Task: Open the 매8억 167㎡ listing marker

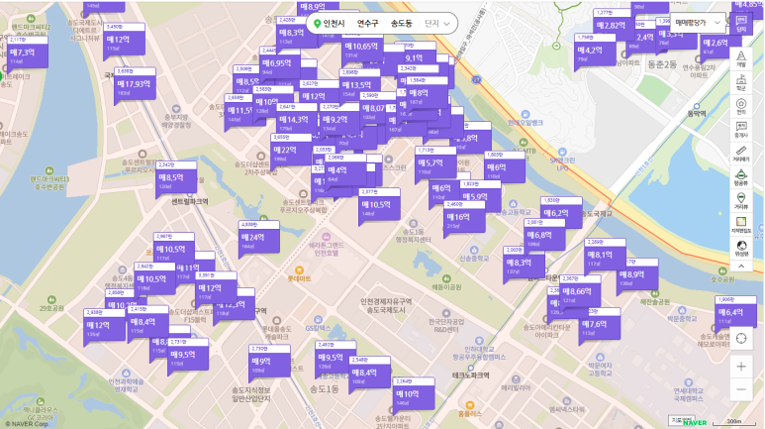Action: coord(427,93)
